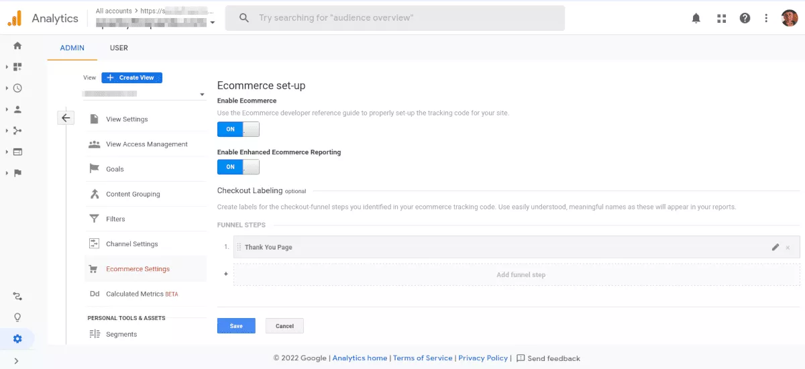This screenshot has width=805, height=369.
Task: Click the Send feedback icon
Action: point(521,358)
